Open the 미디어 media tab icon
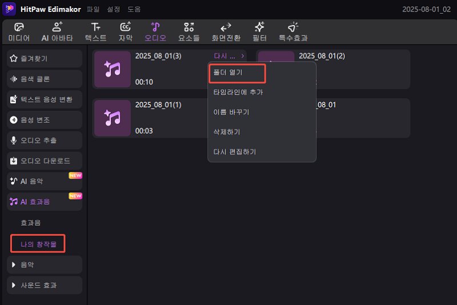 (x=19, y=27)
